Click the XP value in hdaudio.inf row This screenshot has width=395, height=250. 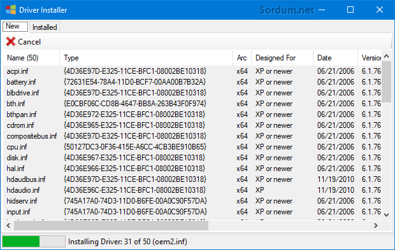(260, 190)
